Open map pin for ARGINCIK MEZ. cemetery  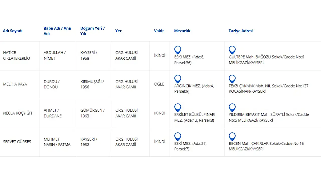coord(178,79)
